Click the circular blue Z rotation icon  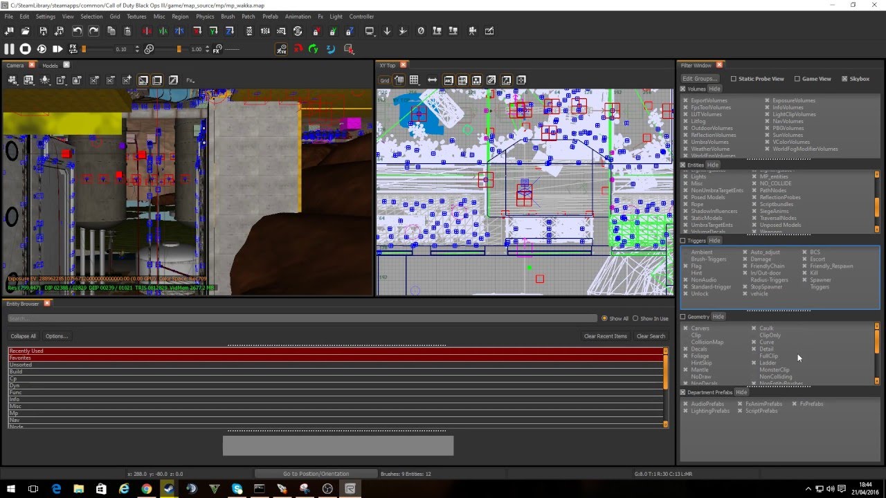pos(330,49)
